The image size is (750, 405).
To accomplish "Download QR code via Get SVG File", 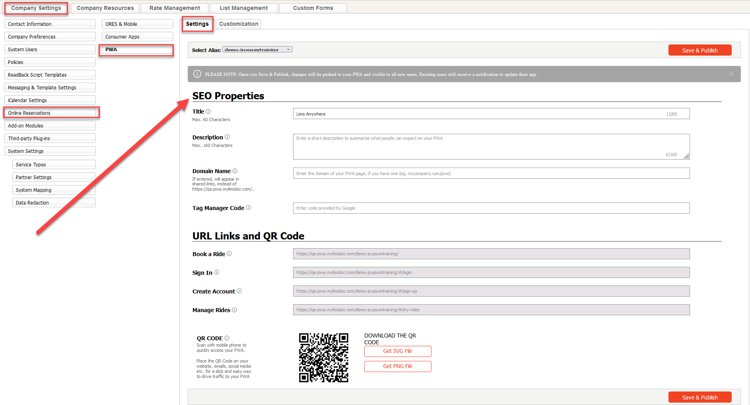I will (397, 351).
